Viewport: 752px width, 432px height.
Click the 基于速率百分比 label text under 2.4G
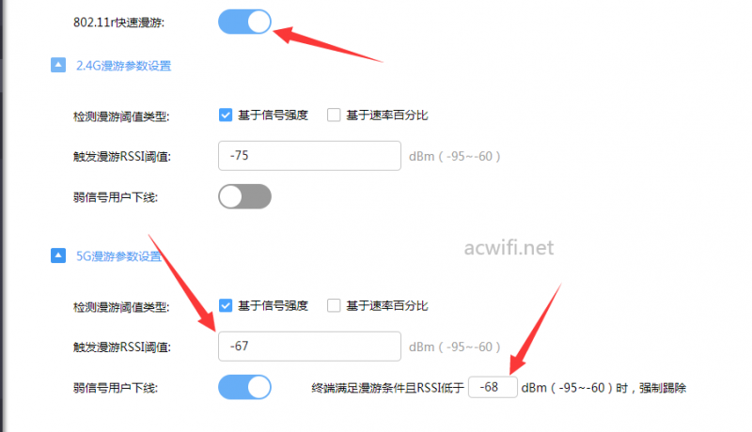(387, 115)
